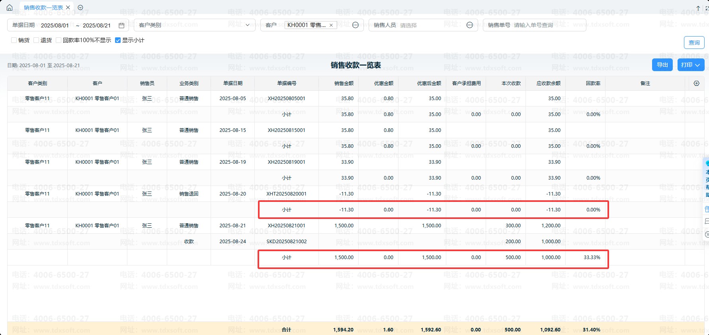Uncheck the 显示小计 checkbox
Viewport: 709px width, 335px height.
(118, 40)
